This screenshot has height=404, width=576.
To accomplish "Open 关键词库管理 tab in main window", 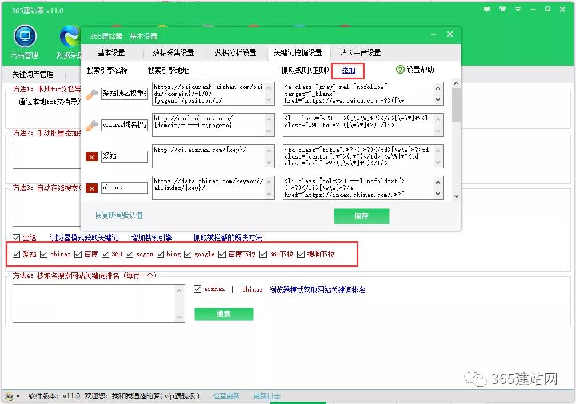I will tap(33, 74).
